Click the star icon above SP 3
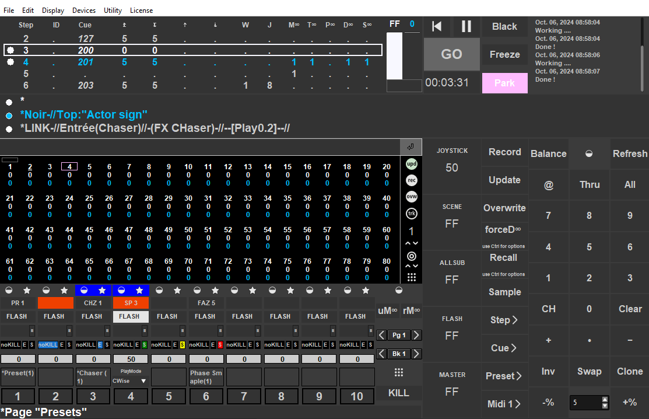The height and width of the screenshot is (419, 649). (139, 290)
